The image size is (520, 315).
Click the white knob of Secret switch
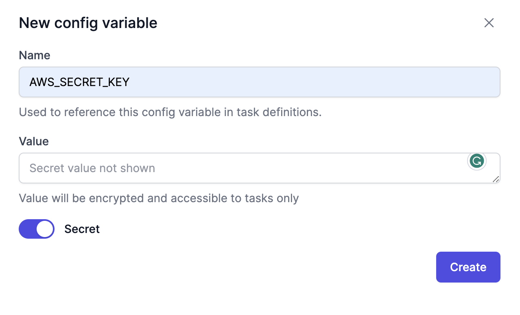45,229
